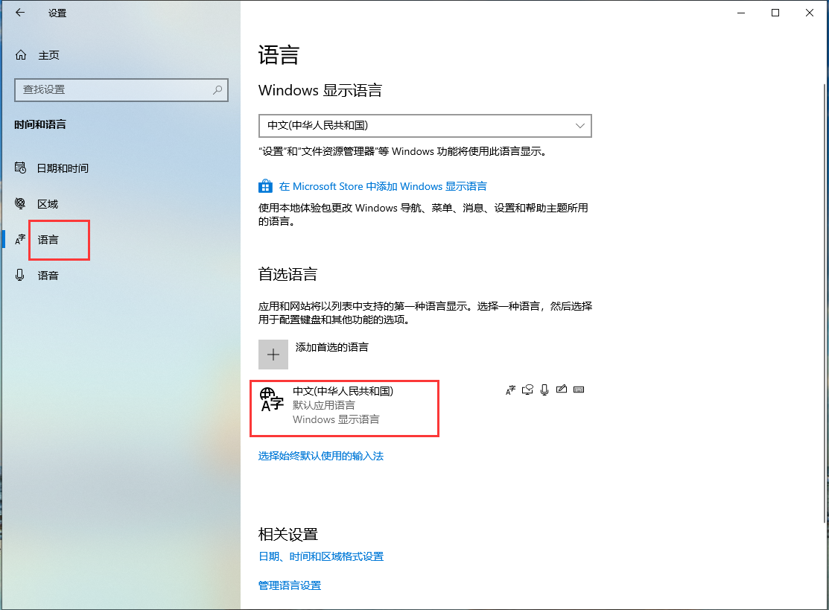Viewport: 829px width, 610px height.
Task: Click the 语言 sidebar icon
Action: pyautogui.click(x=20, y=239)
